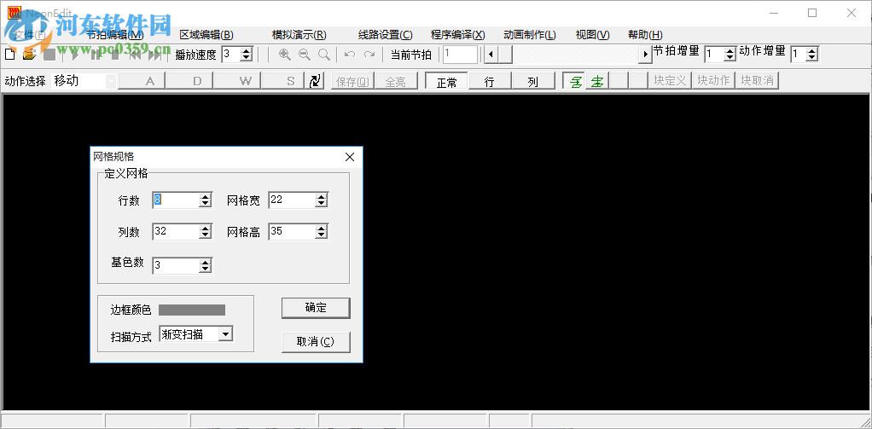872x429 pixels.
Task: Click the 列数 input field
Action: [x=177, y=232]
